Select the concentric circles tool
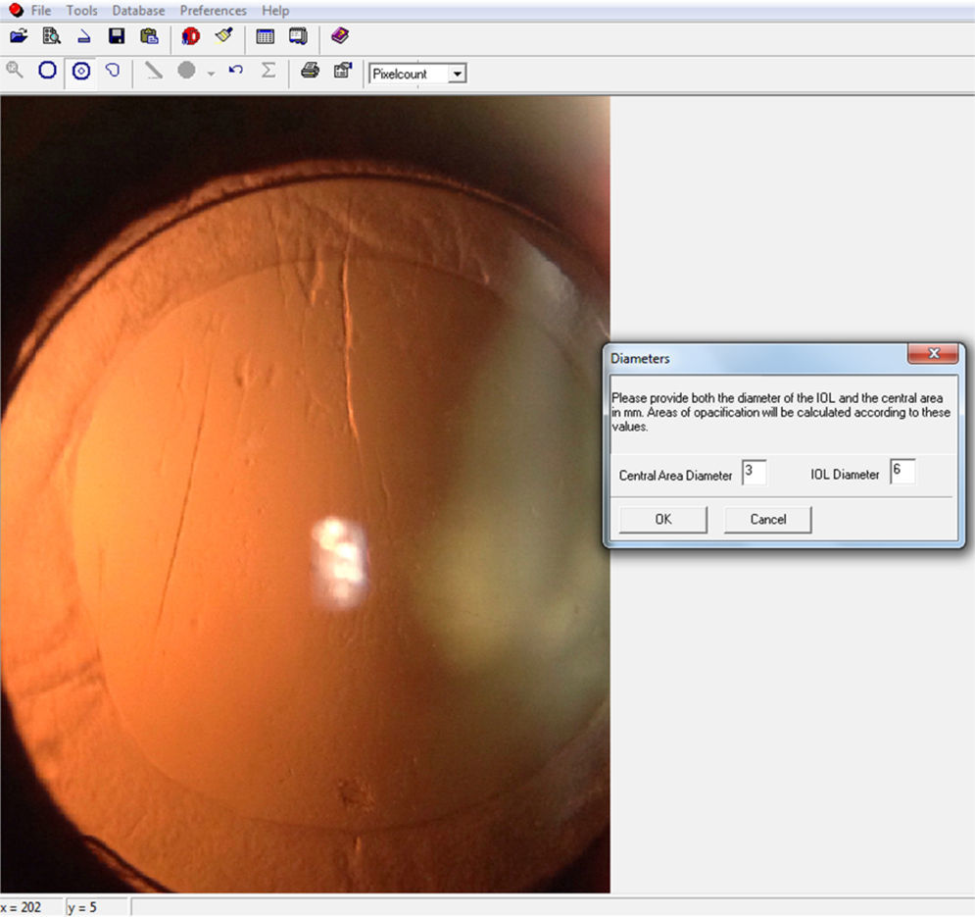The image size is (975, 917). 81,71
